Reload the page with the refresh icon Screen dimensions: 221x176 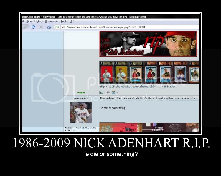(x=33, y=27)
